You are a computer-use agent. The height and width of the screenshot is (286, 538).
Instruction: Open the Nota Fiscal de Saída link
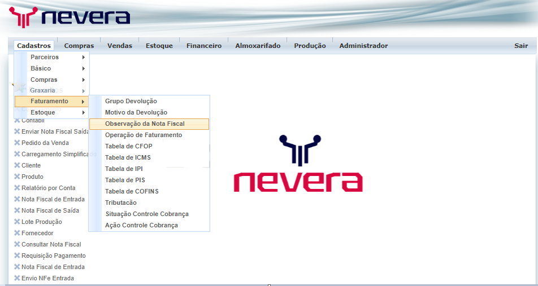coord(50,210)
